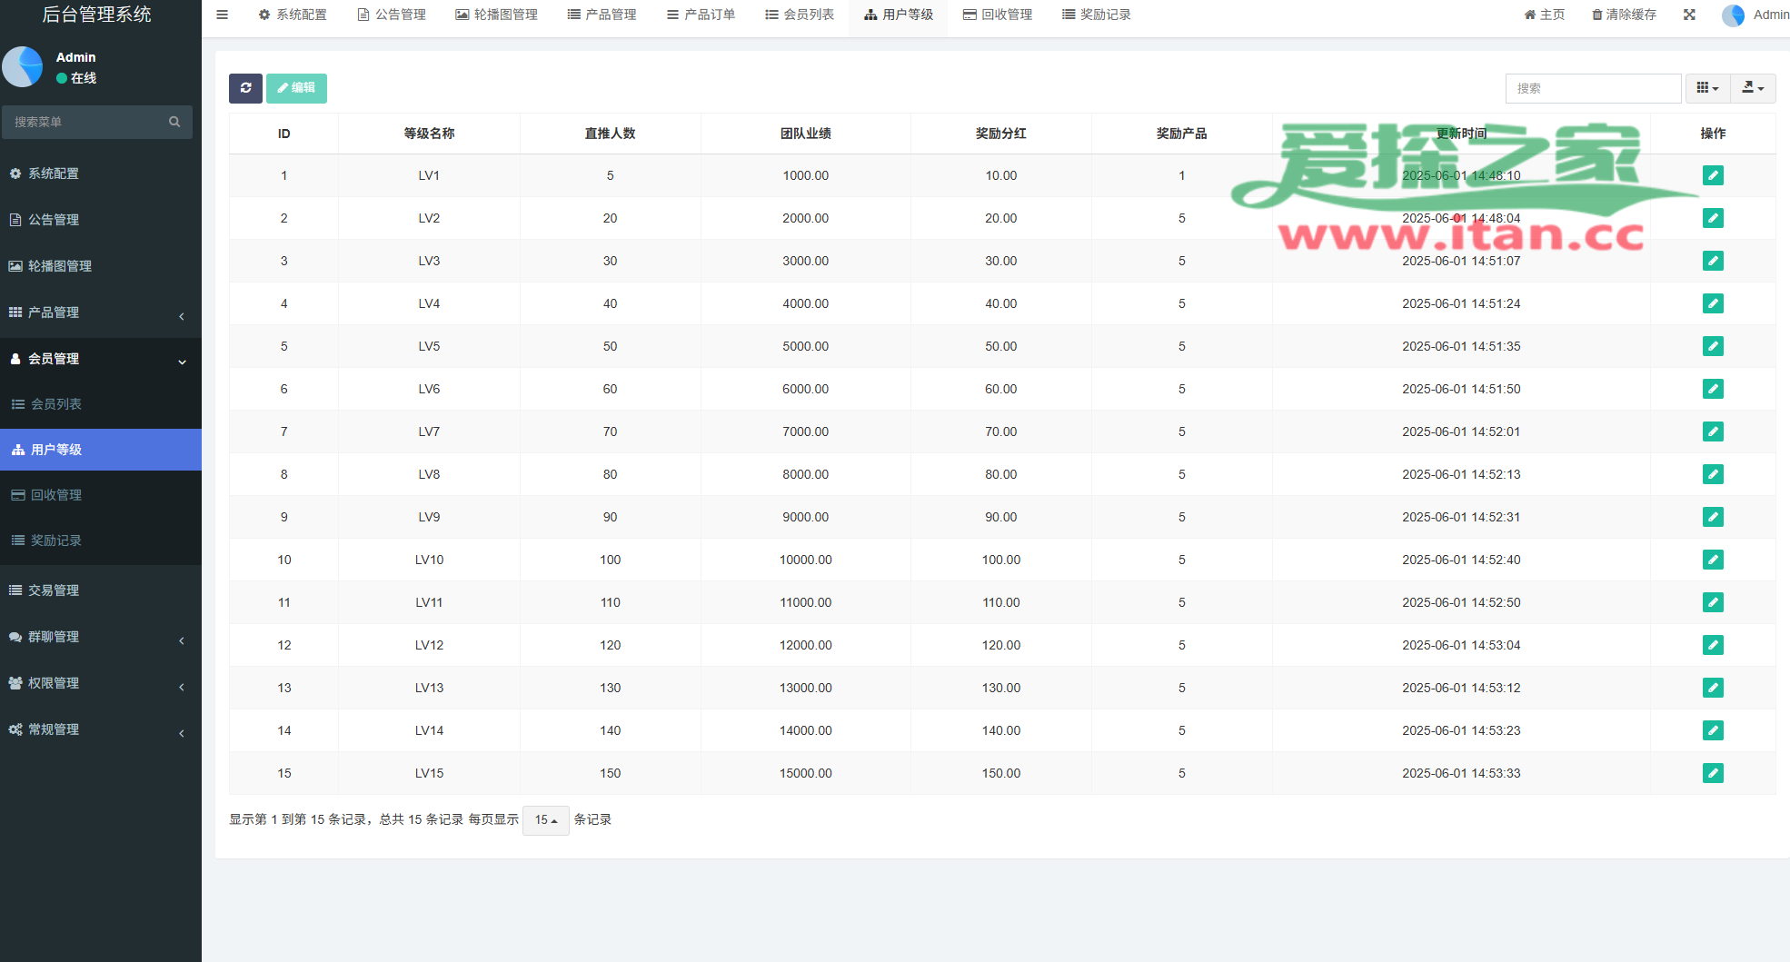The width and height of the screenshot is (1790, 962).
Task: Click the edit pencil icon for LV1 row
Action: click(1713, 175)
